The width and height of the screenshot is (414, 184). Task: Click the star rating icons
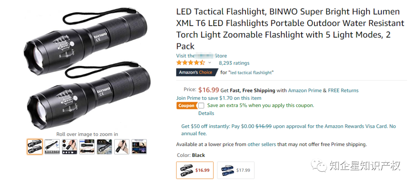click(x=191, y=63)
